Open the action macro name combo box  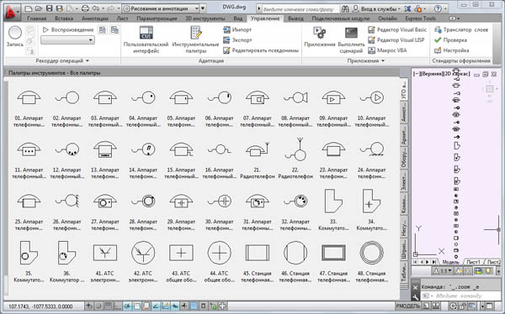(x=67, y=40)
